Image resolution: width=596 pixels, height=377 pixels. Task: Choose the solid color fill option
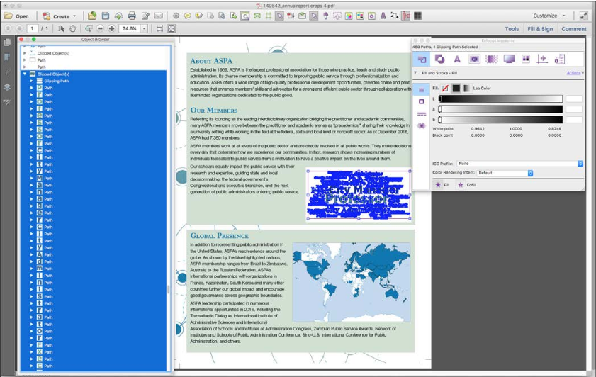tap(456, 88)
